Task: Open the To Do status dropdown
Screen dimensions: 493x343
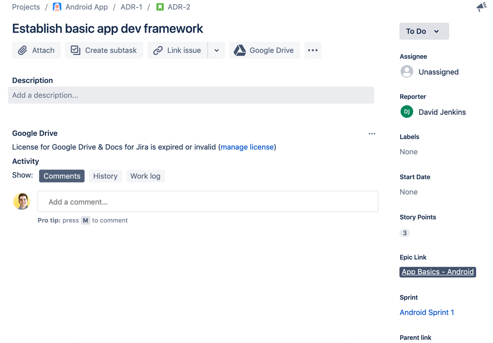Action: point(424,31)
